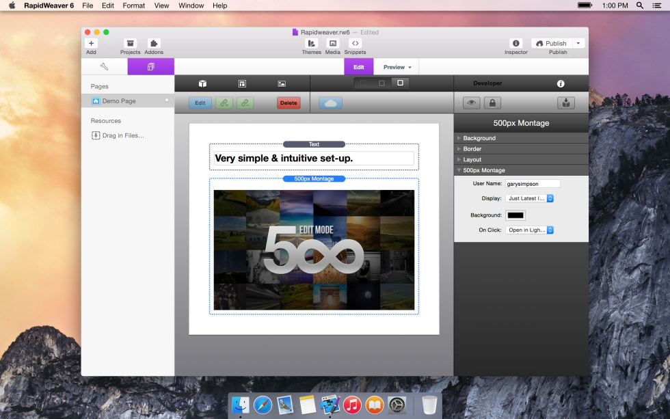
Task: Select the first dimmed view size icon
Action: [x=363, y=83]
